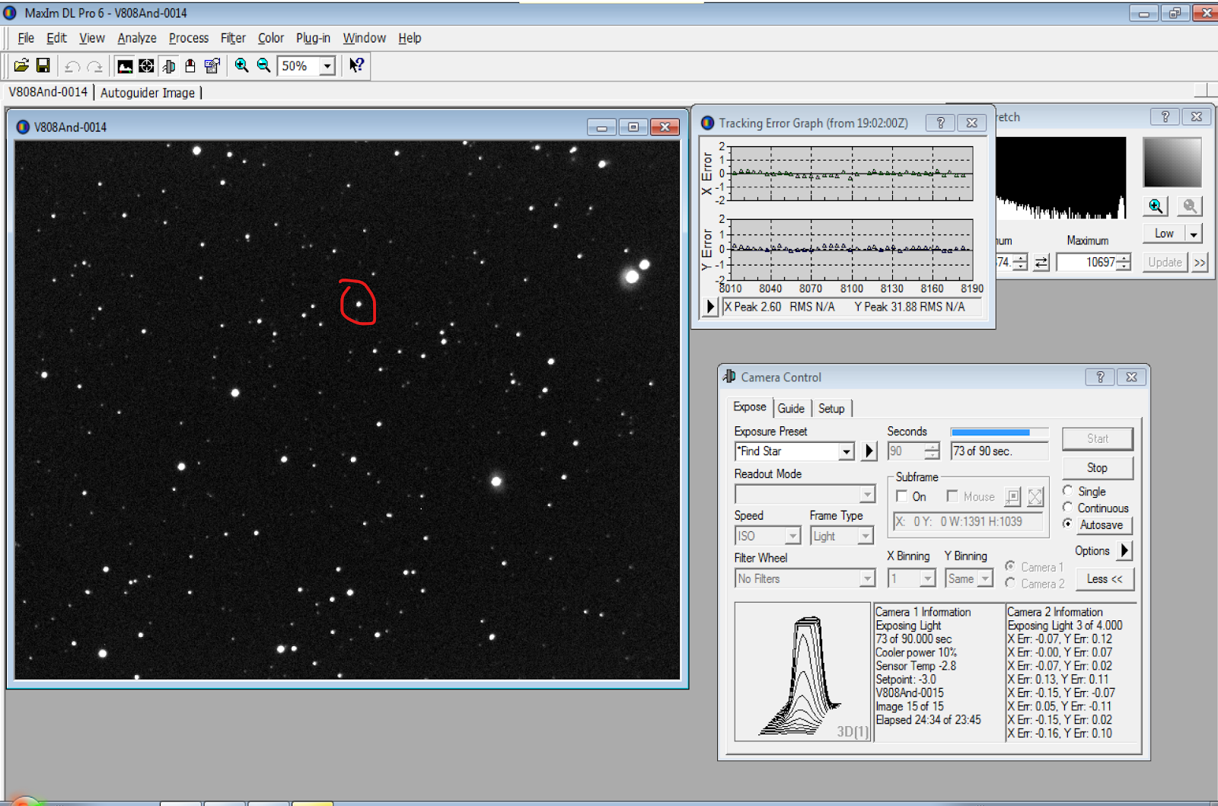Click the Stop exposure button
The width and height of the screenshot is (1218, 806).
[x=1097, y=468]
